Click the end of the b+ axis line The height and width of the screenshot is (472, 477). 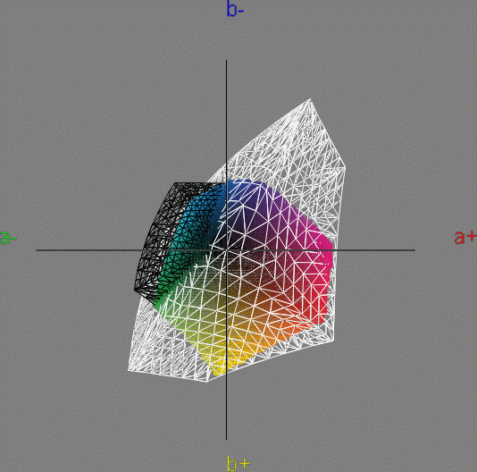tap(226, 439)
